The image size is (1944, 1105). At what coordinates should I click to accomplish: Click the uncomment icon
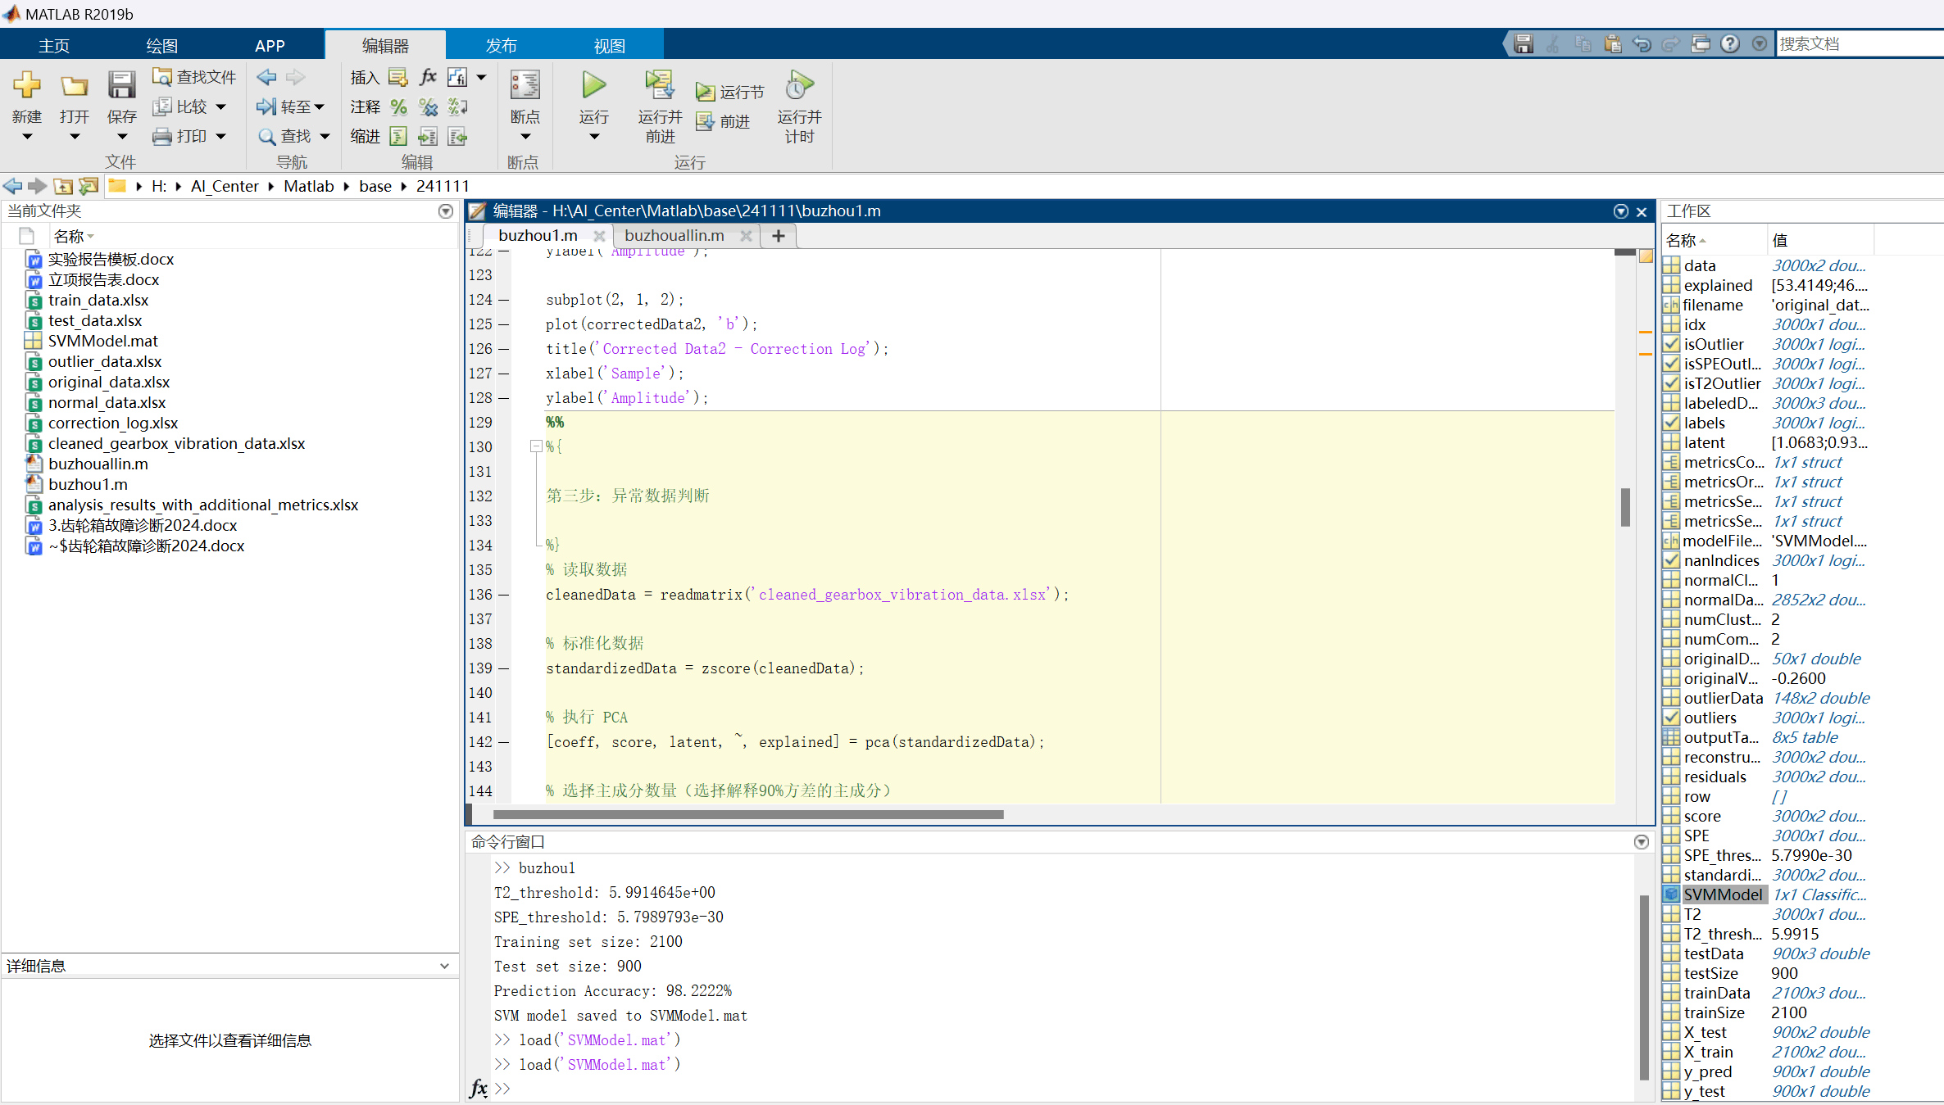tap(428, 106)
